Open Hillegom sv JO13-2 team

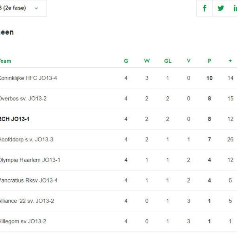[23, 221]
